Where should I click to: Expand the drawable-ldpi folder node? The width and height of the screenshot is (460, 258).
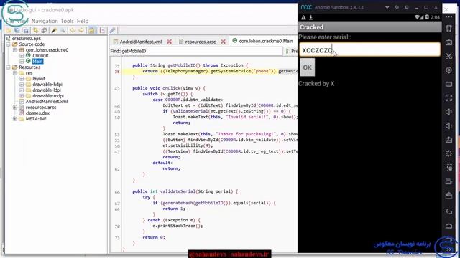pyautogui.click(x=22, y=90)
